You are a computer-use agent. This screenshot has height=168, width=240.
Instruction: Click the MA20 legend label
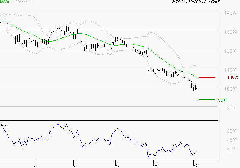click(4, 2)
